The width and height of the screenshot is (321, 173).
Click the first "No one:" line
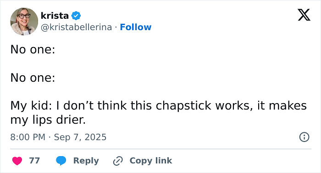(33, 49)
